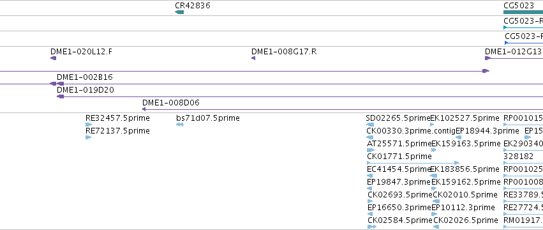Viewport: 543px width, 230px height.
Task: Click RE32457.5prime EST label
Action: 117,118
